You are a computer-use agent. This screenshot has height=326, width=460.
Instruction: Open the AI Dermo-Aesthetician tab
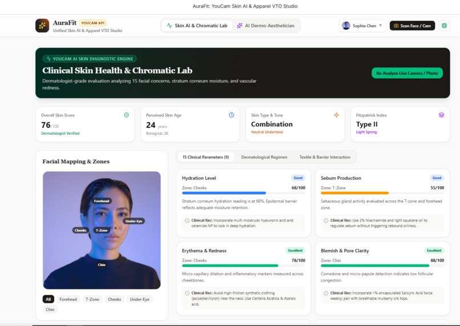click(x=266, y=26)
